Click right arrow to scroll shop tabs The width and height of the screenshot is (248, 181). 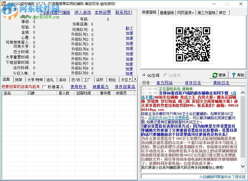[135, 79]
